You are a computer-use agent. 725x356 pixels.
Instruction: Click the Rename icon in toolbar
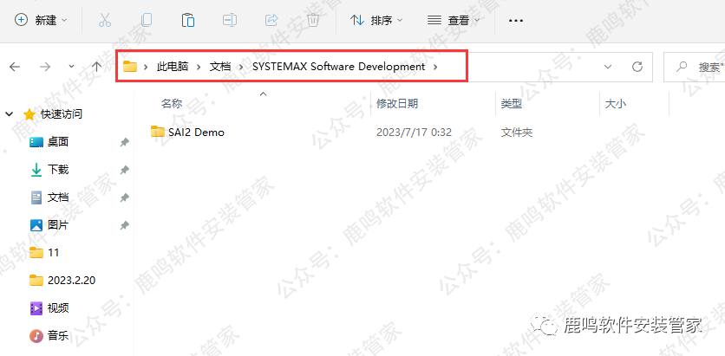(229, 19)
